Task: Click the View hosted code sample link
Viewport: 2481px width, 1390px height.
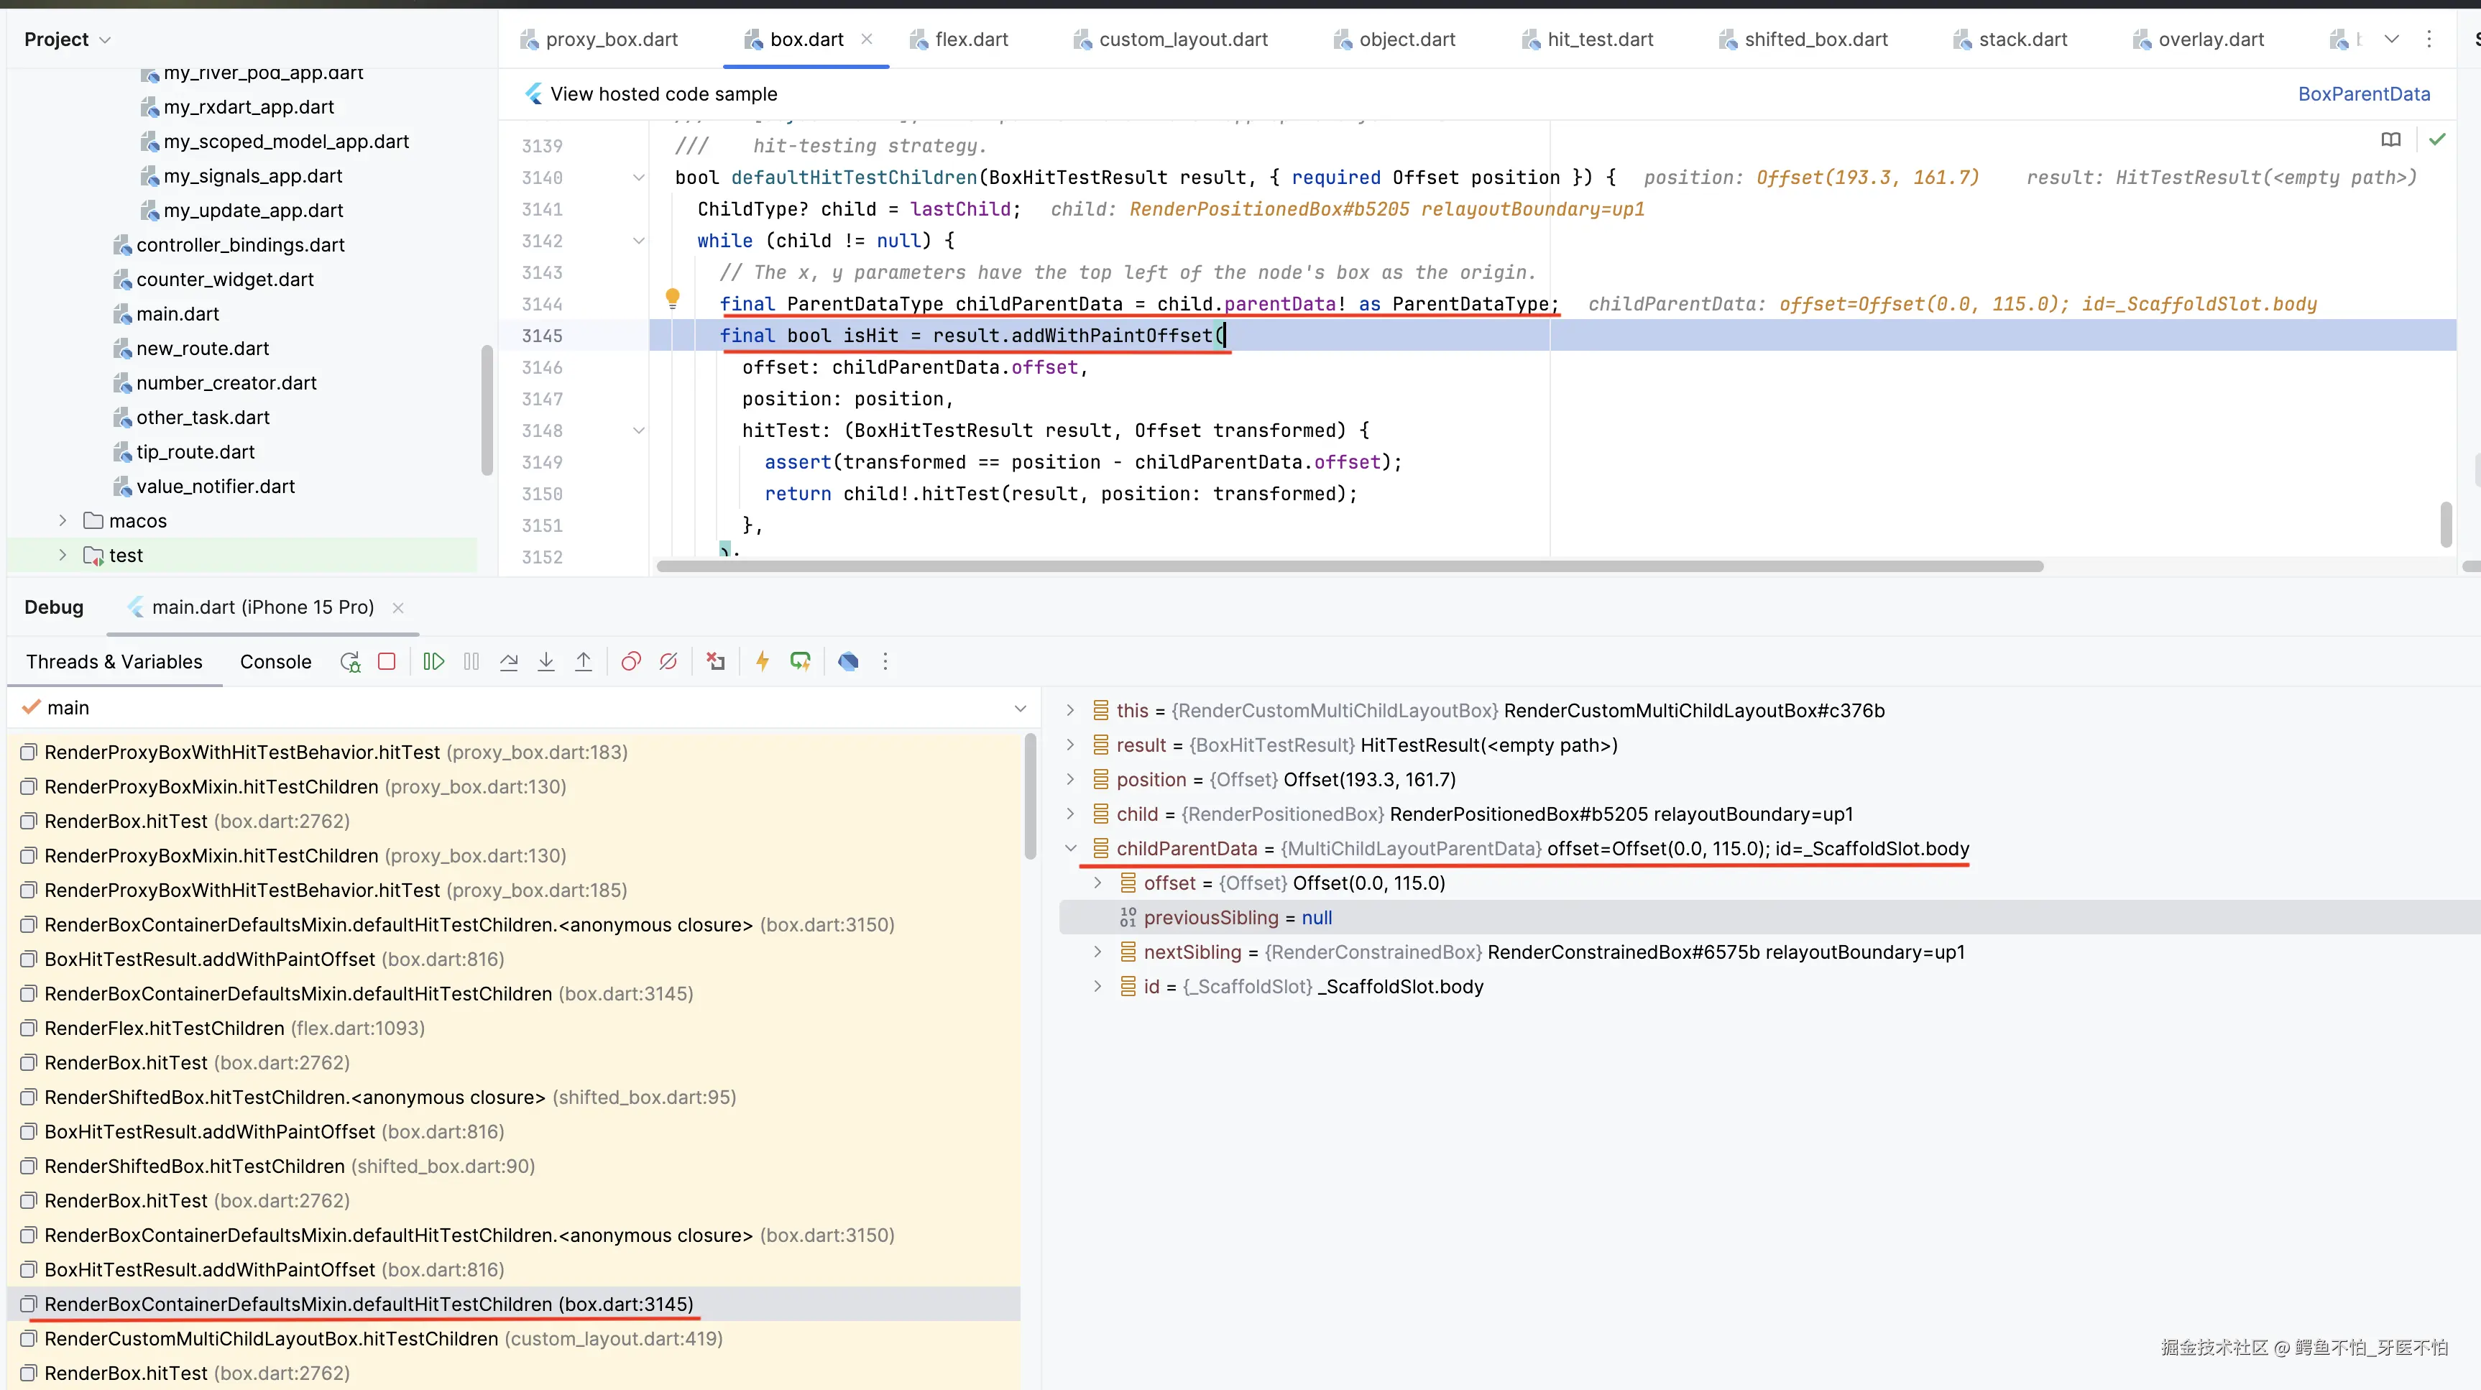Action: 663,94
